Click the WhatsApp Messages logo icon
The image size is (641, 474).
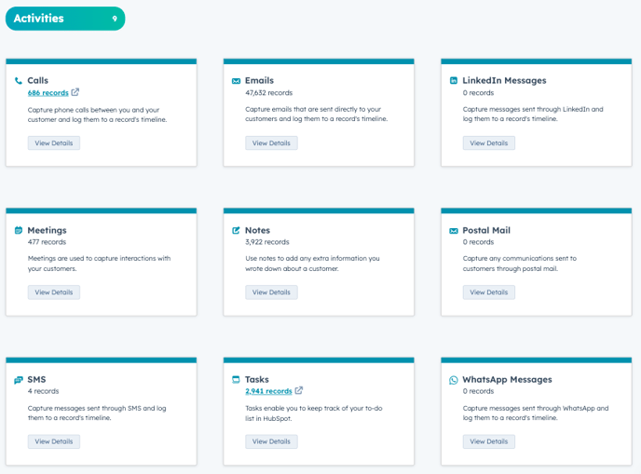pyautogui.click(x=454, y=380)
